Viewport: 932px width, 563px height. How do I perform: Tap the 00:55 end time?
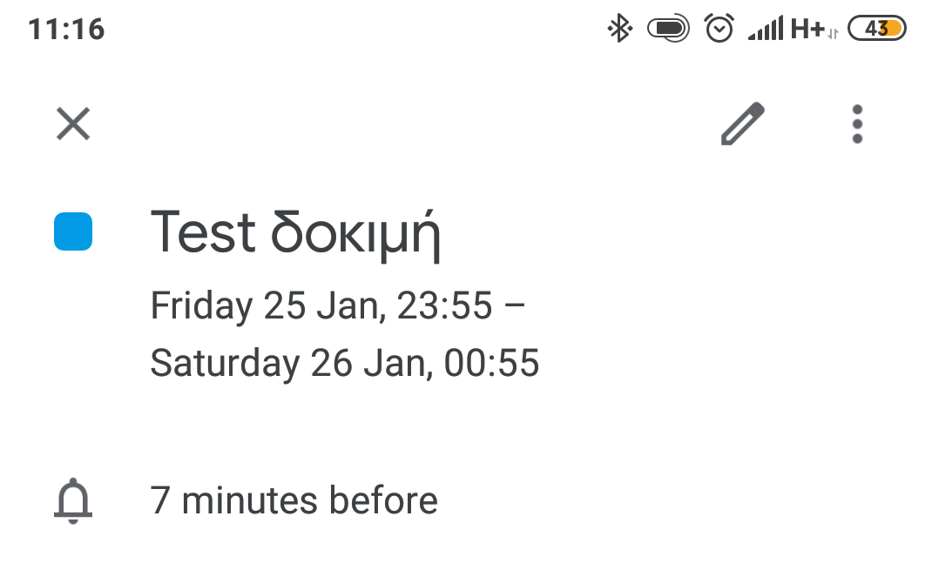(x=491, y=363)
